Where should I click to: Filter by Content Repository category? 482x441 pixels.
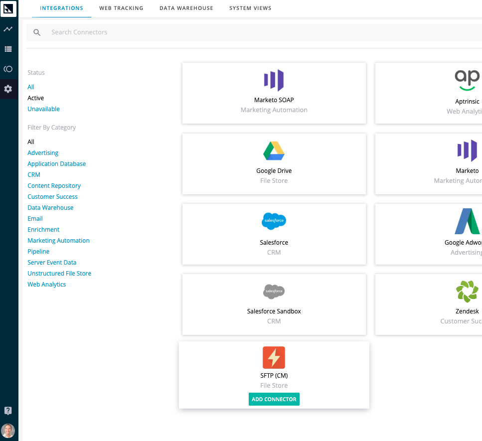pyautogui.click(x=54, y=186)
